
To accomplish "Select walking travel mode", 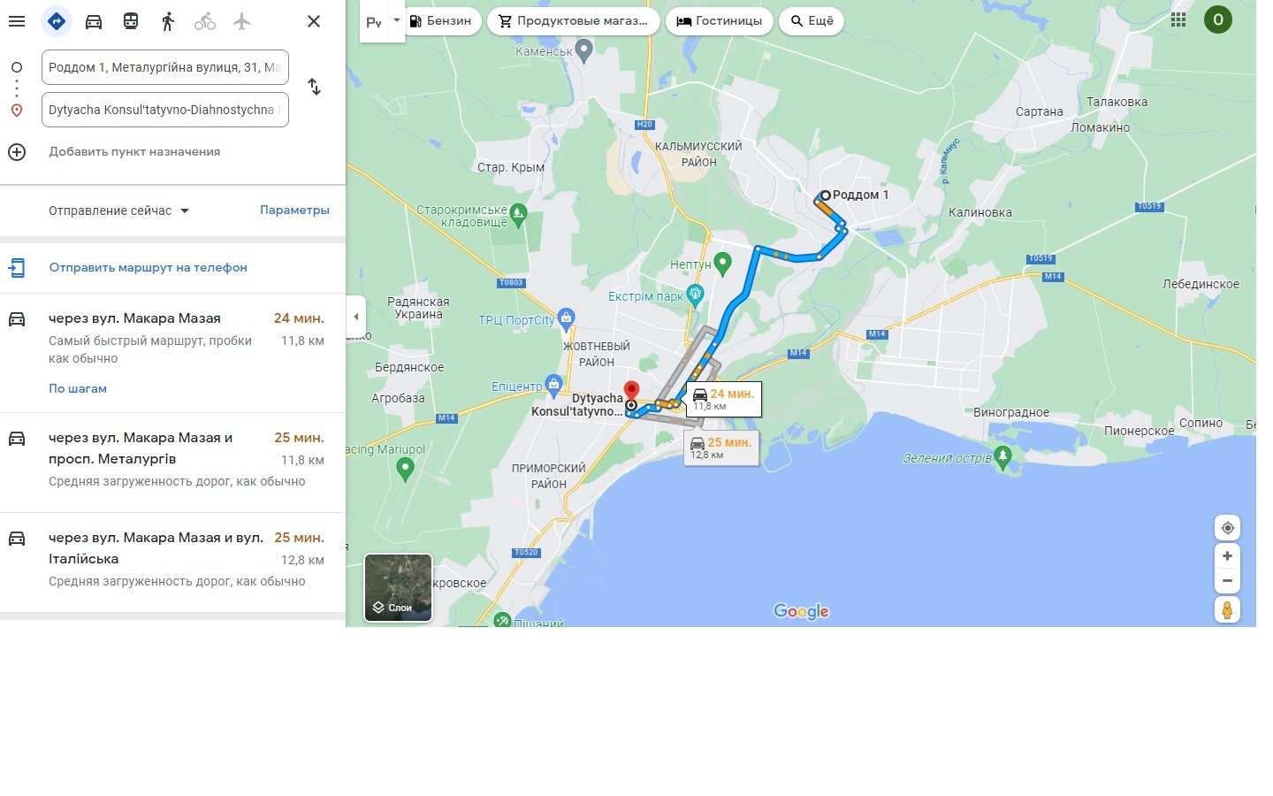I will click(x=168, y=21).
